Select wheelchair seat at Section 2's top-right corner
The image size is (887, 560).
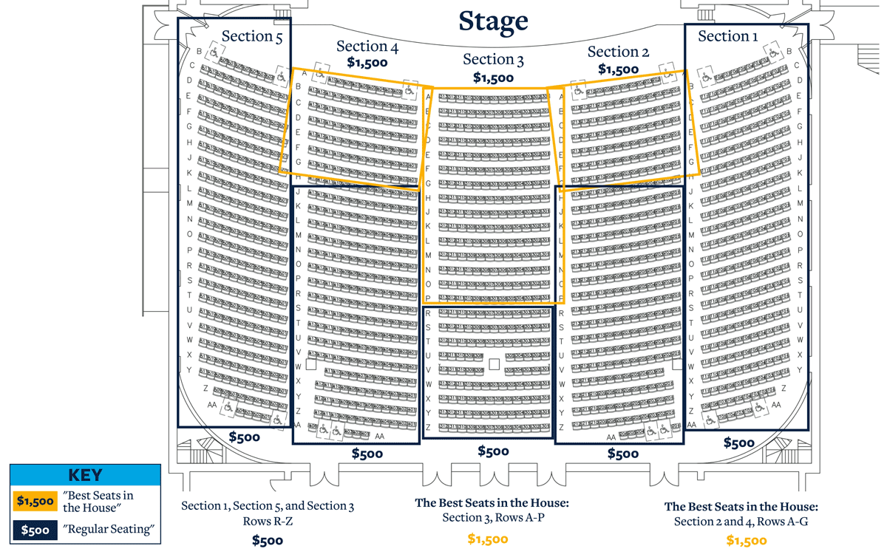point(667,74)
